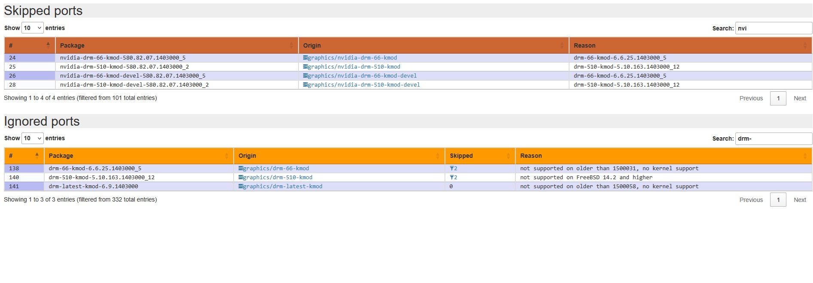Open the Ignored ports entries count dropdown

click(x=33, y=138)
